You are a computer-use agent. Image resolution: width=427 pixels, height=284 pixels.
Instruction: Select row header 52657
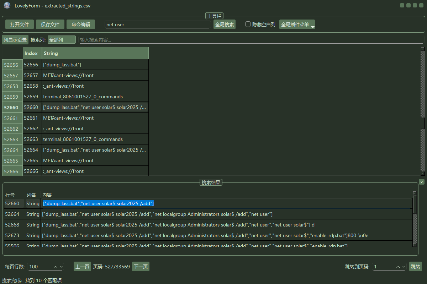[x=12, y=75]
